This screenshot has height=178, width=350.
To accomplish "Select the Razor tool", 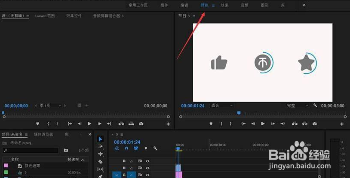I will tap(100, 162).
